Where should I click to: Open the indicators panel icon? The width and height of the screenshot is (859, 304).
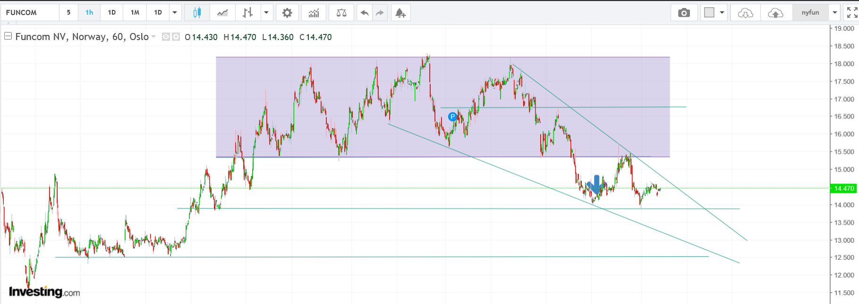point(314,13)
